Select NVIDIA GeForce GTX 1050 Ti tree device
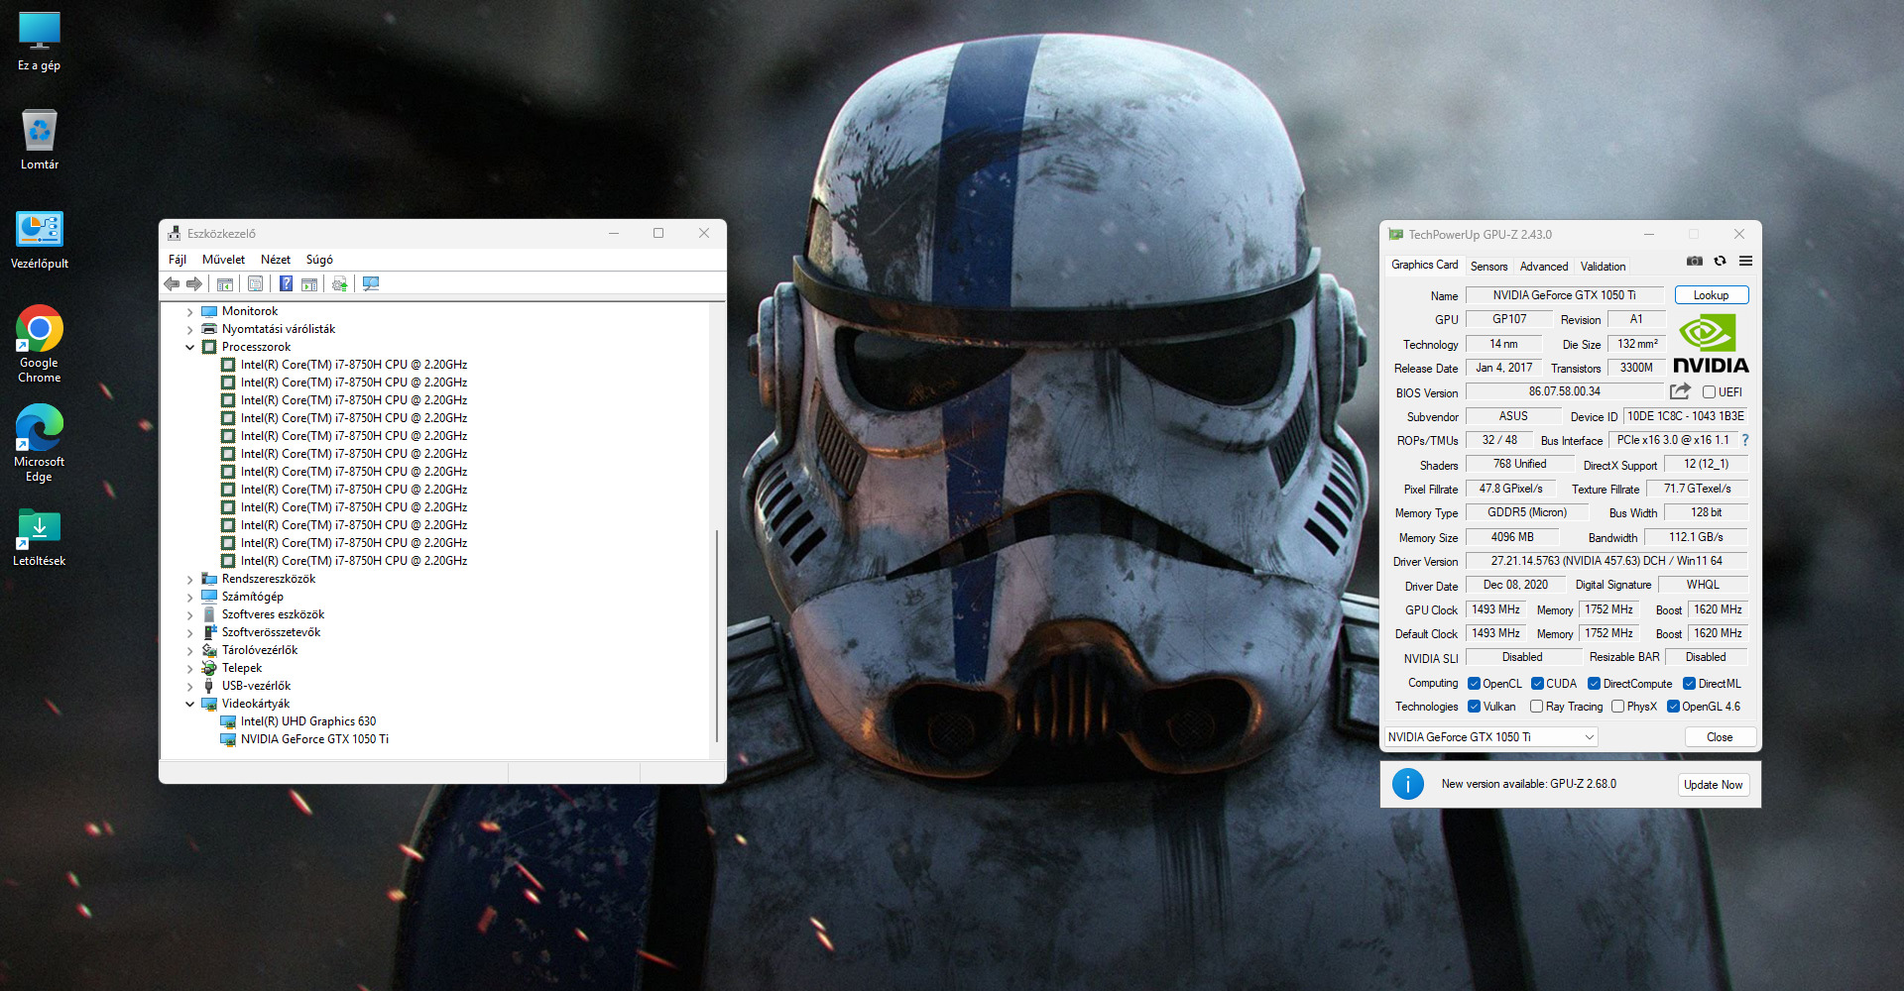 point(314,739)
